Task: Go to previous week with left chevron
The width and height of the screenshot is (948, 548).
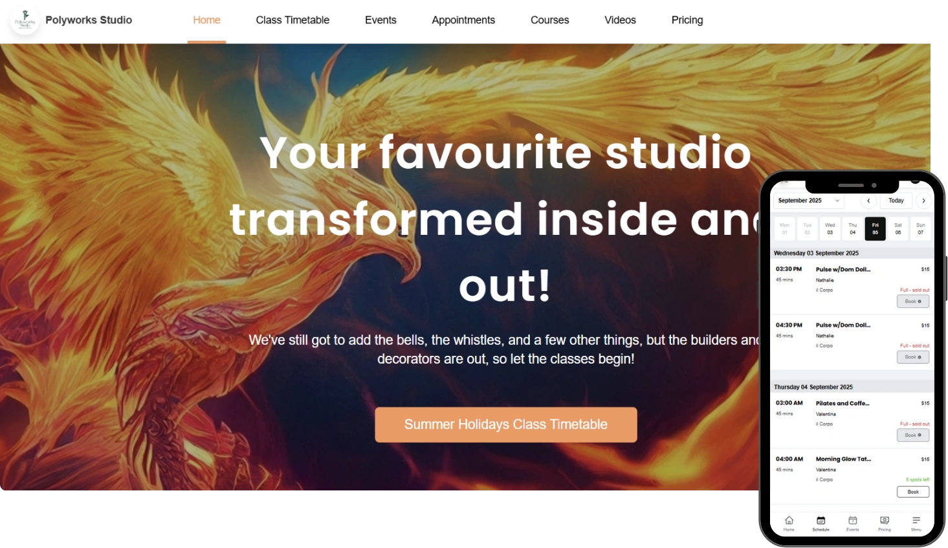Action: 868,201
